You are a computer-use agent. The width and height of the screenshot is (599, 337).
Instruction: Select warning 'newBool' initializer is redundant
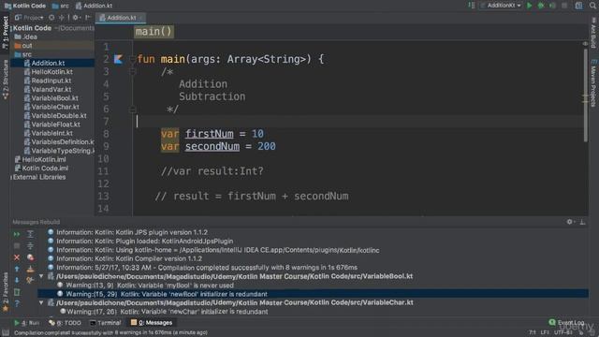pos(313,294)
